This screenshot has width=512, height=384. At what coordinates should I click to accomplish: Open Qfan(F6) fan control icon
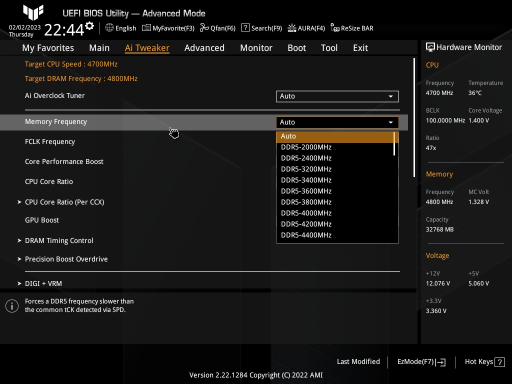[x=204, y=28]
